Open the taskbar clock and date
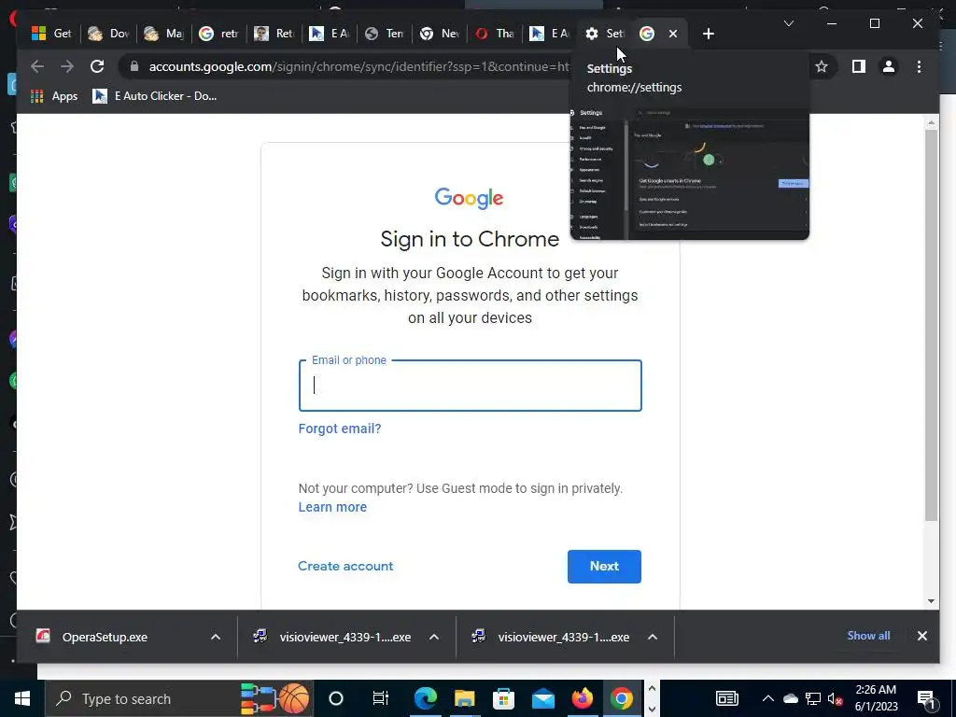The image size is (956, 717). (876, 698)
